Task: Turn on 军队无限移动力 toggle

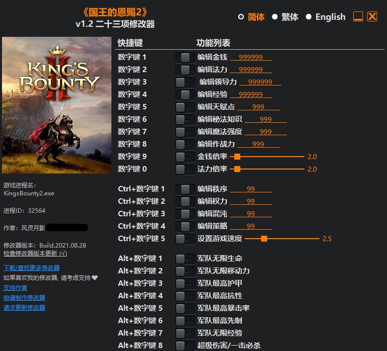Action: tap(185, 271)
